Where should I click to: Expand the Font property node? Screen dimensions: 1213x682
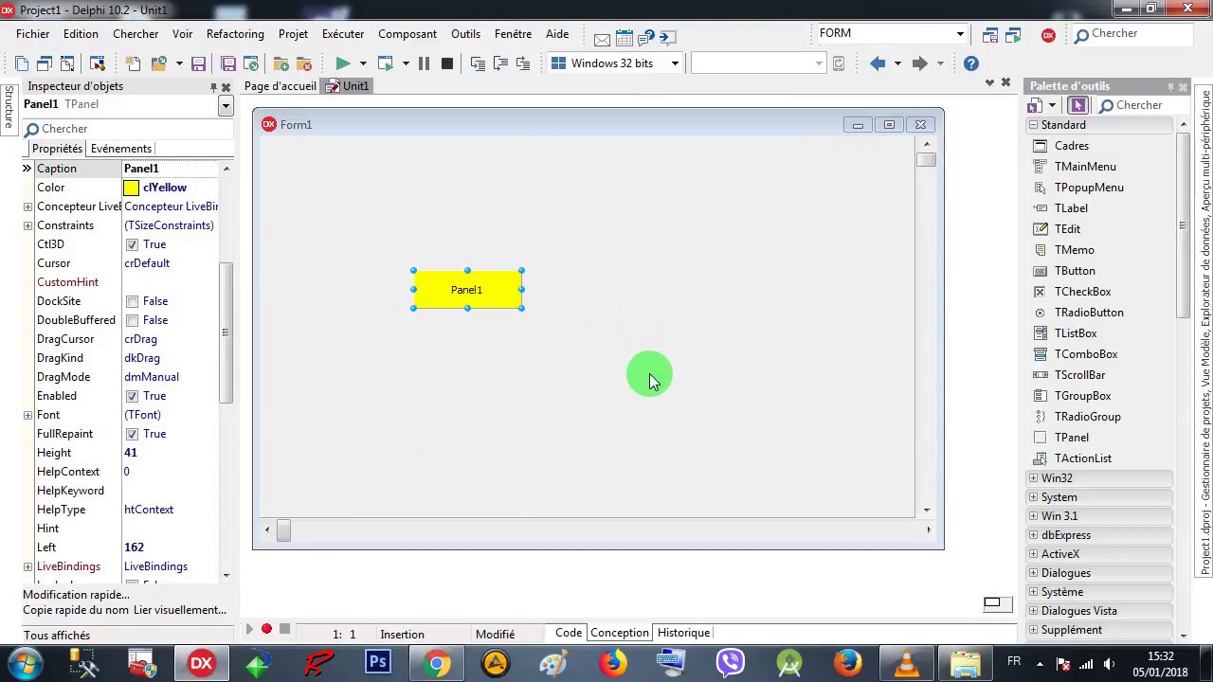tap(27, 415)
